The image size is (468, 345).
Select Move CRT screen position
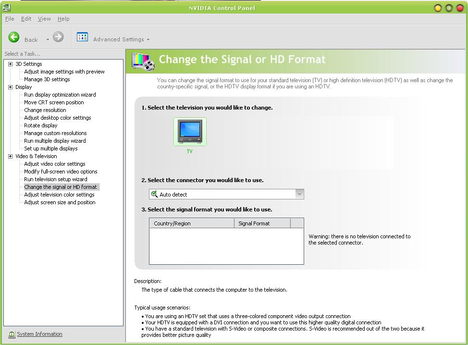(x=54, y=102)
